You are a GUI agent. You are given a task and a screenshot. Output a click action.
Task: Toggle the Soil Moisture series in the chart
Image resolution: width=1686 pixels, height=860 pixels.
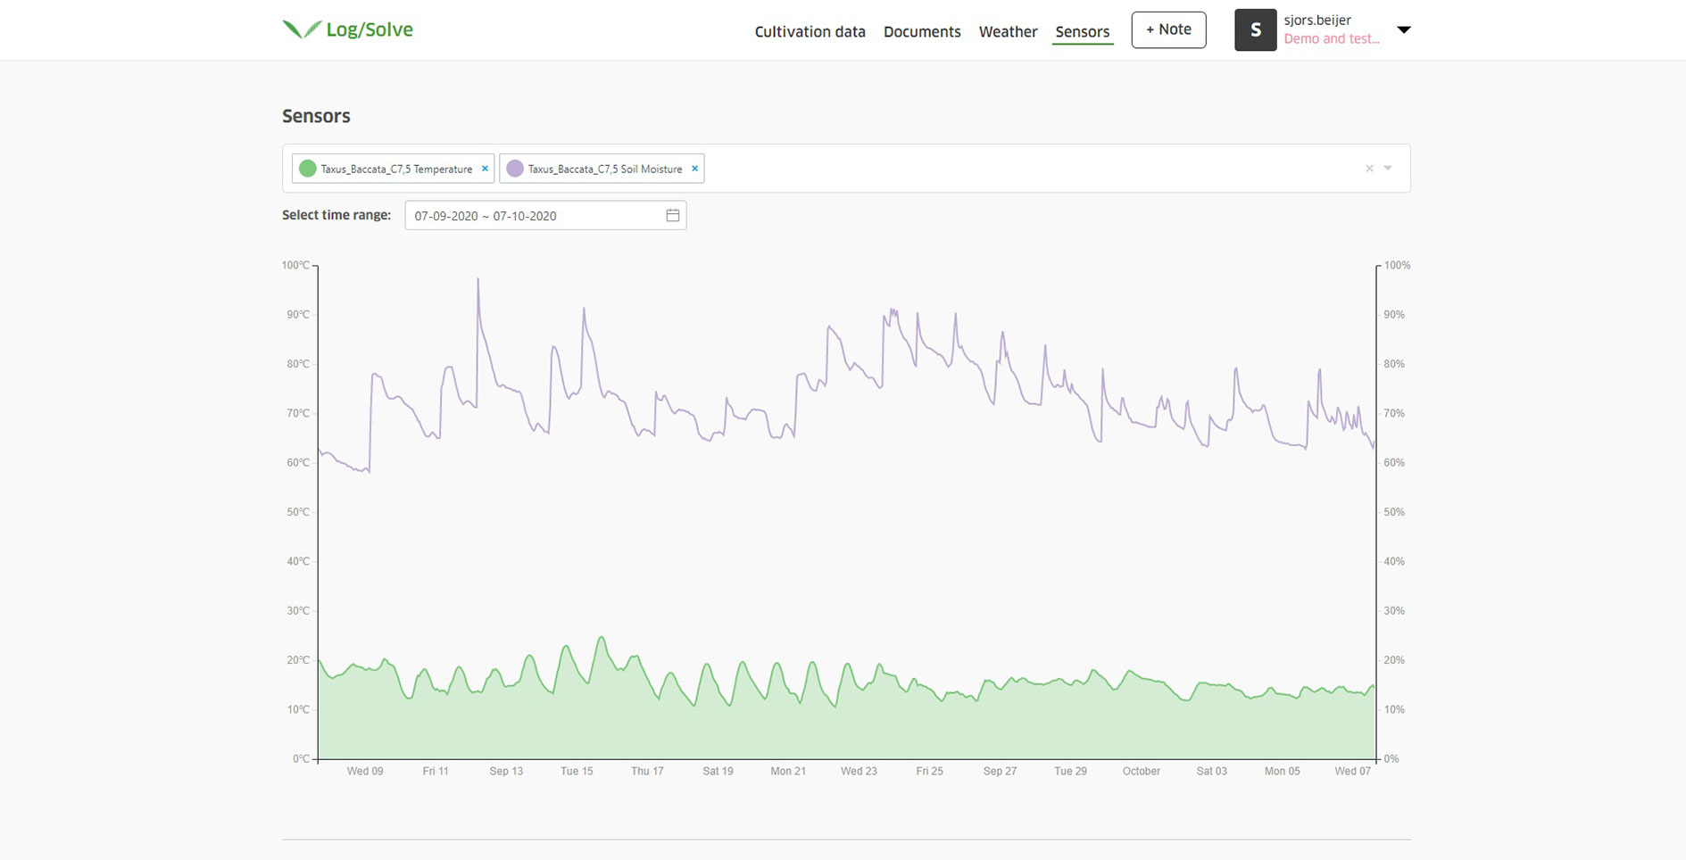tap(603, 168)
